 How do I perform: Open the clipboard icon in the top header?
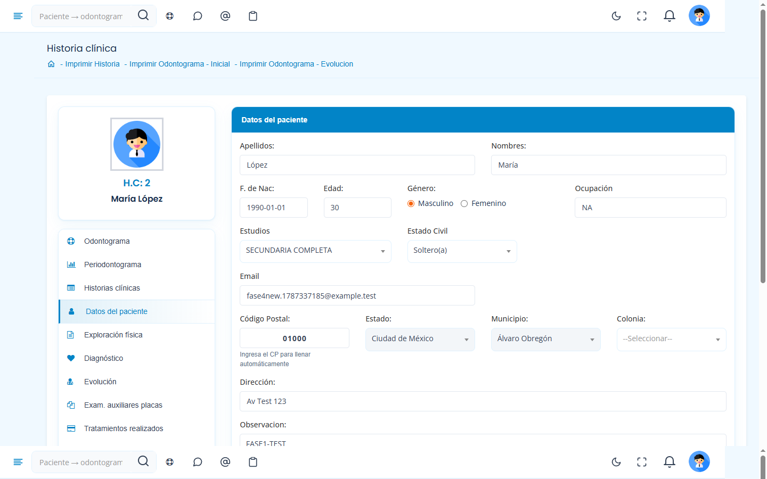(253, 16)
